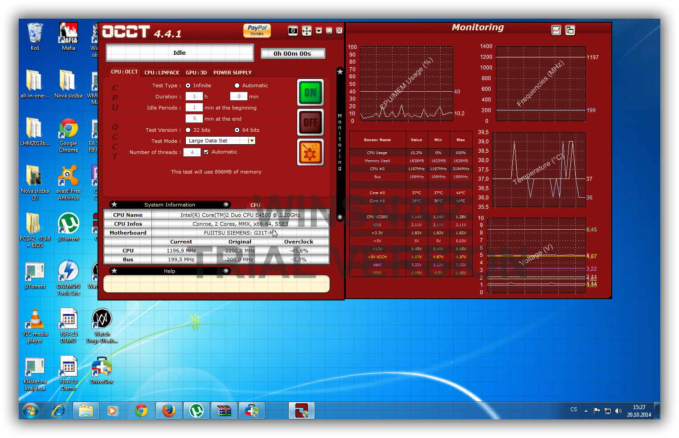Open the OCCT title bar dropdown arrow menu
The width and height of the screenshot is (679, 438).
[319, 31]
